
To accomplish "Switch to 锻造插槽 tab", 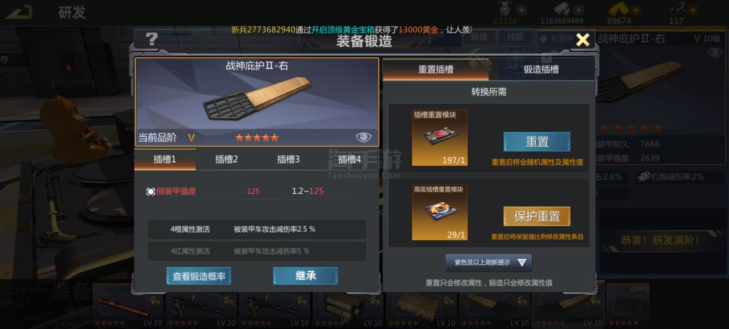I will click(541, 69).
